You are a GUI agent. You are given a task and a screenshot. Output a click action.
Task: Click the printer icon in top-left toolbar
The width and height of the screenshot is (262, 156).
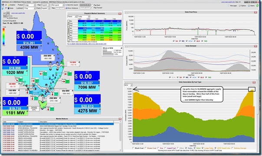coord(3,5)
